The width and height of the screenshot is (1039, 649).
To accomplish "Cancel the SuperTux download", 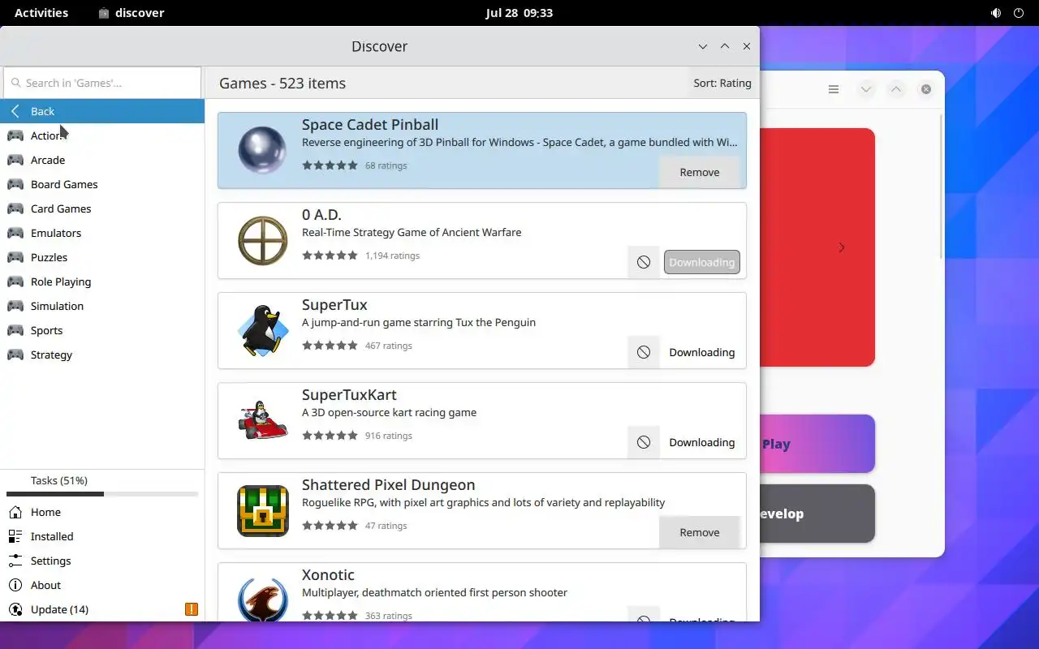I will coord(644,352).
